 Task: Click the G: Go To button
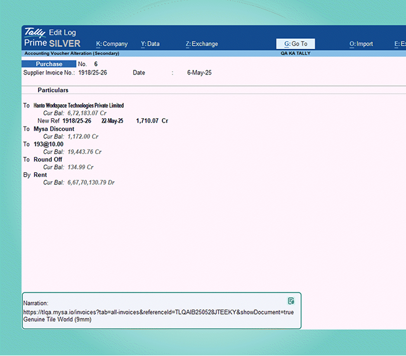(x=296, y=44)
